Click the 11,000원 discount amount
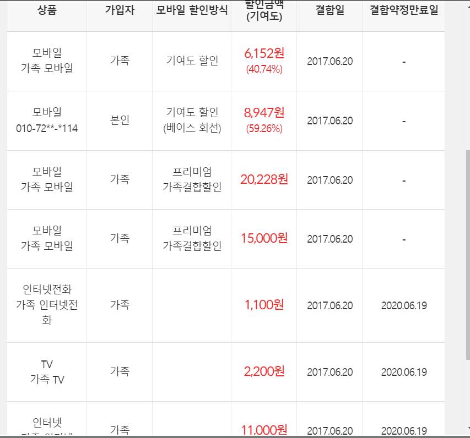Viewport: 470px width, 438px height. [x=264, y=429]
